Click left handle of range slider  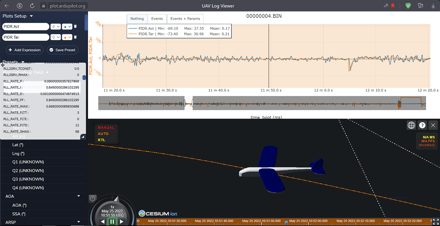click(184, 103)
